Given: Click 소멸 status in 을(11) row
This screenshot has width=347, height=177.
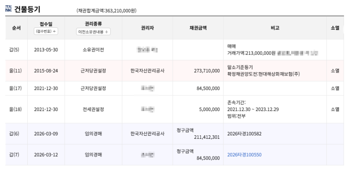Looking at the screenshot, I should 335,71.
